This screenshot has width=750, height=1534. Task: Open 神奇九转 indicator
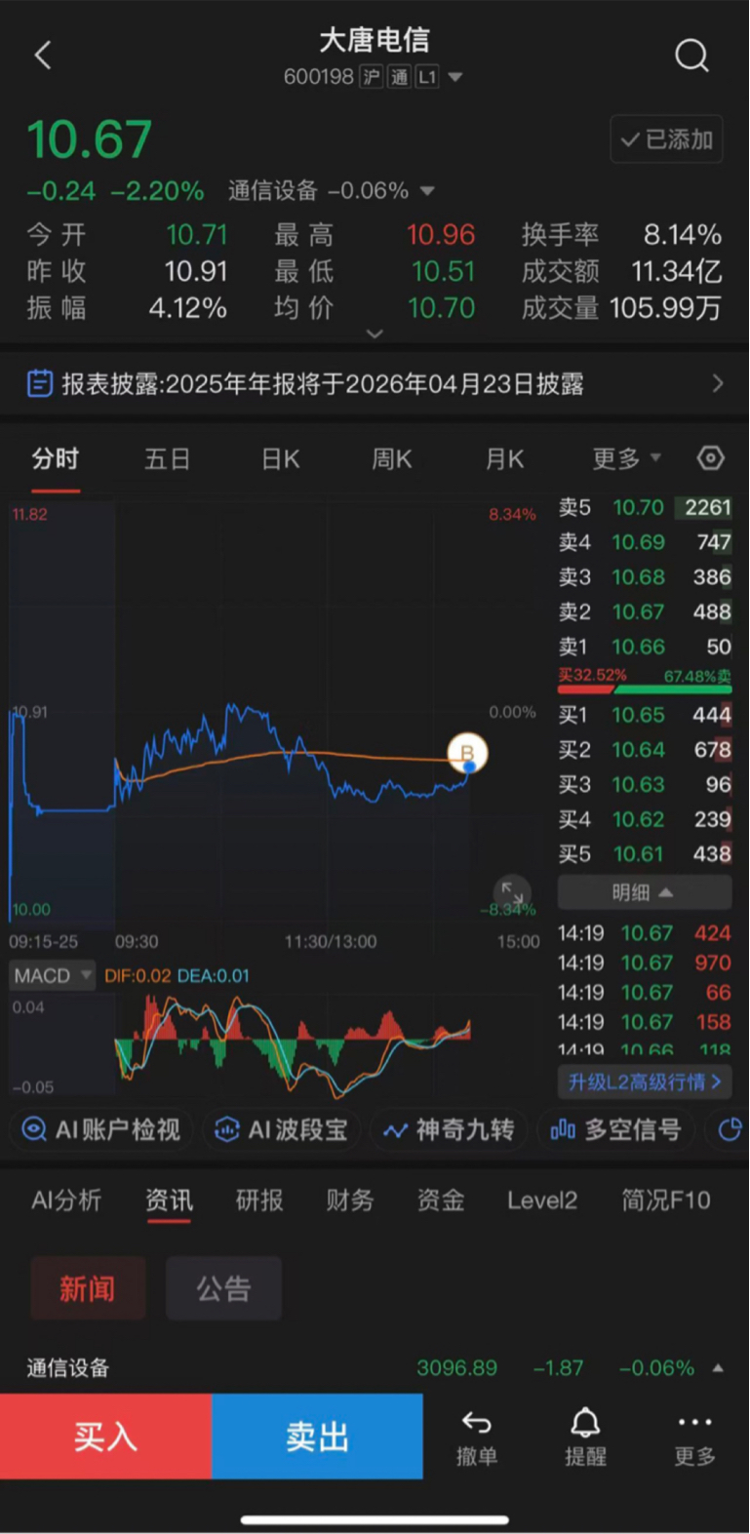pos(449,1129)
